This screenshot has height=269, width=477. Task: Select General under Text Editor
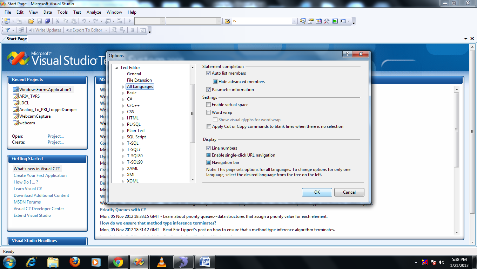(134, 74)
